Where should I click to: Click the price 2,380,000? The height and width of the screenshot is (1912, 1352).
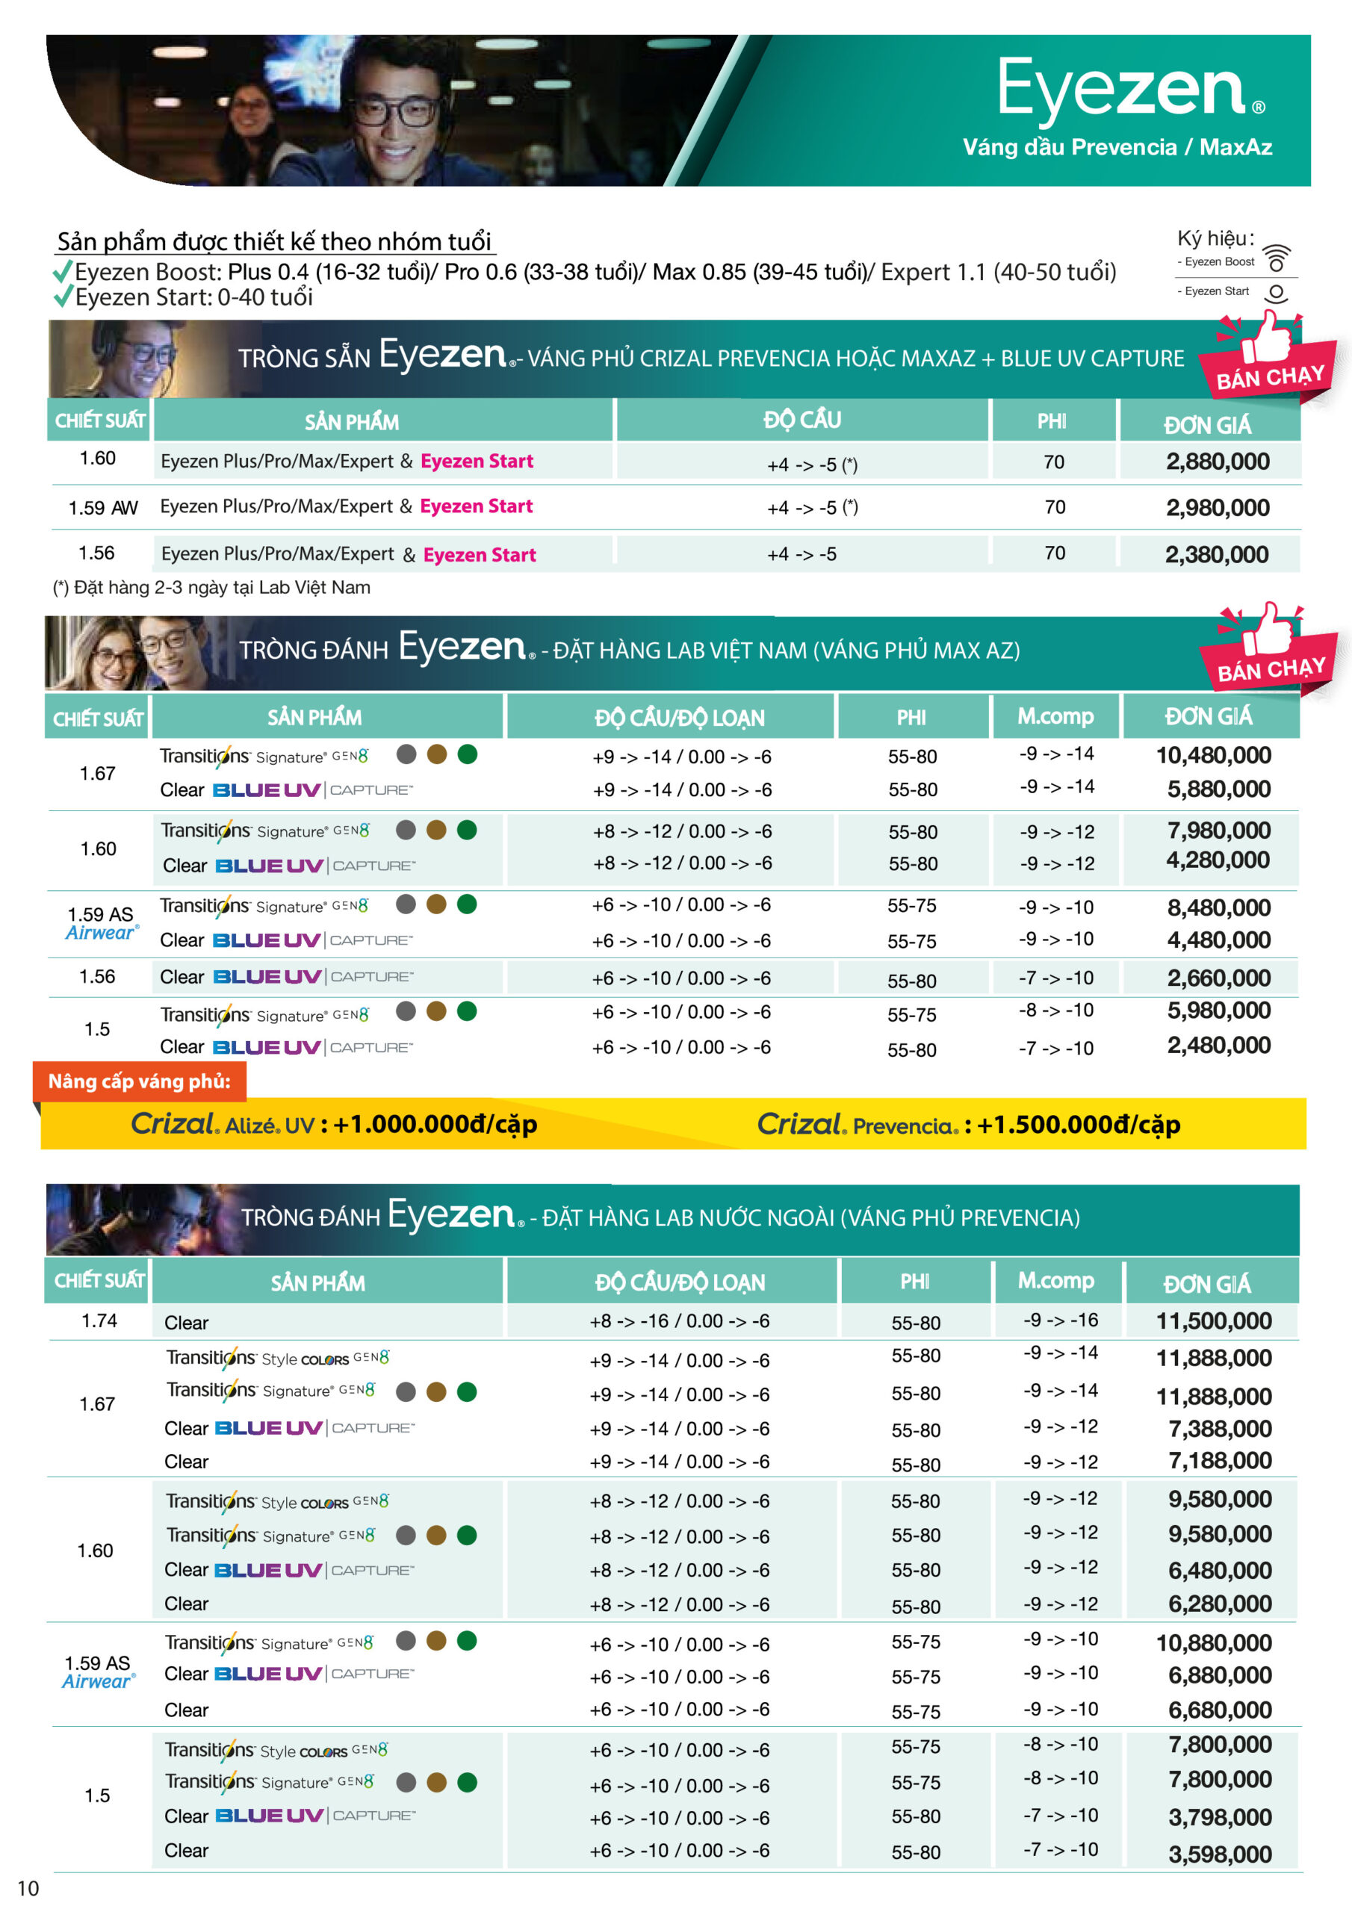(1217, 553)
